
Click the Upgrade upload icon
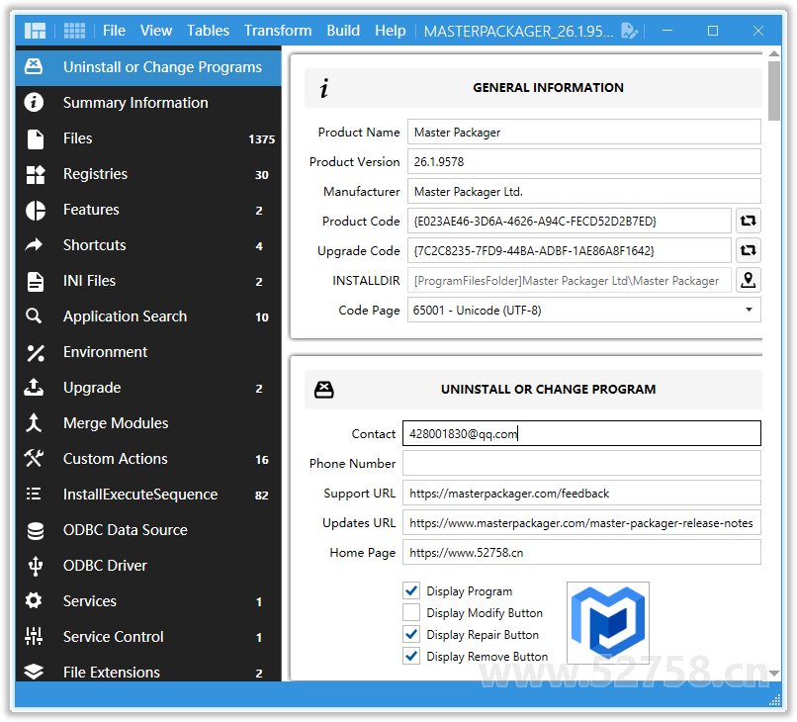pyautogui.click(x=34, y=387)
